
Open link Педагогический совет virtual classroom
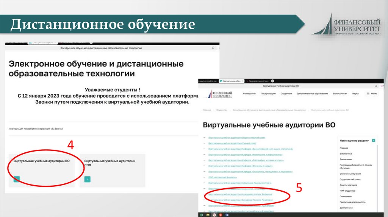pos(236,138)
